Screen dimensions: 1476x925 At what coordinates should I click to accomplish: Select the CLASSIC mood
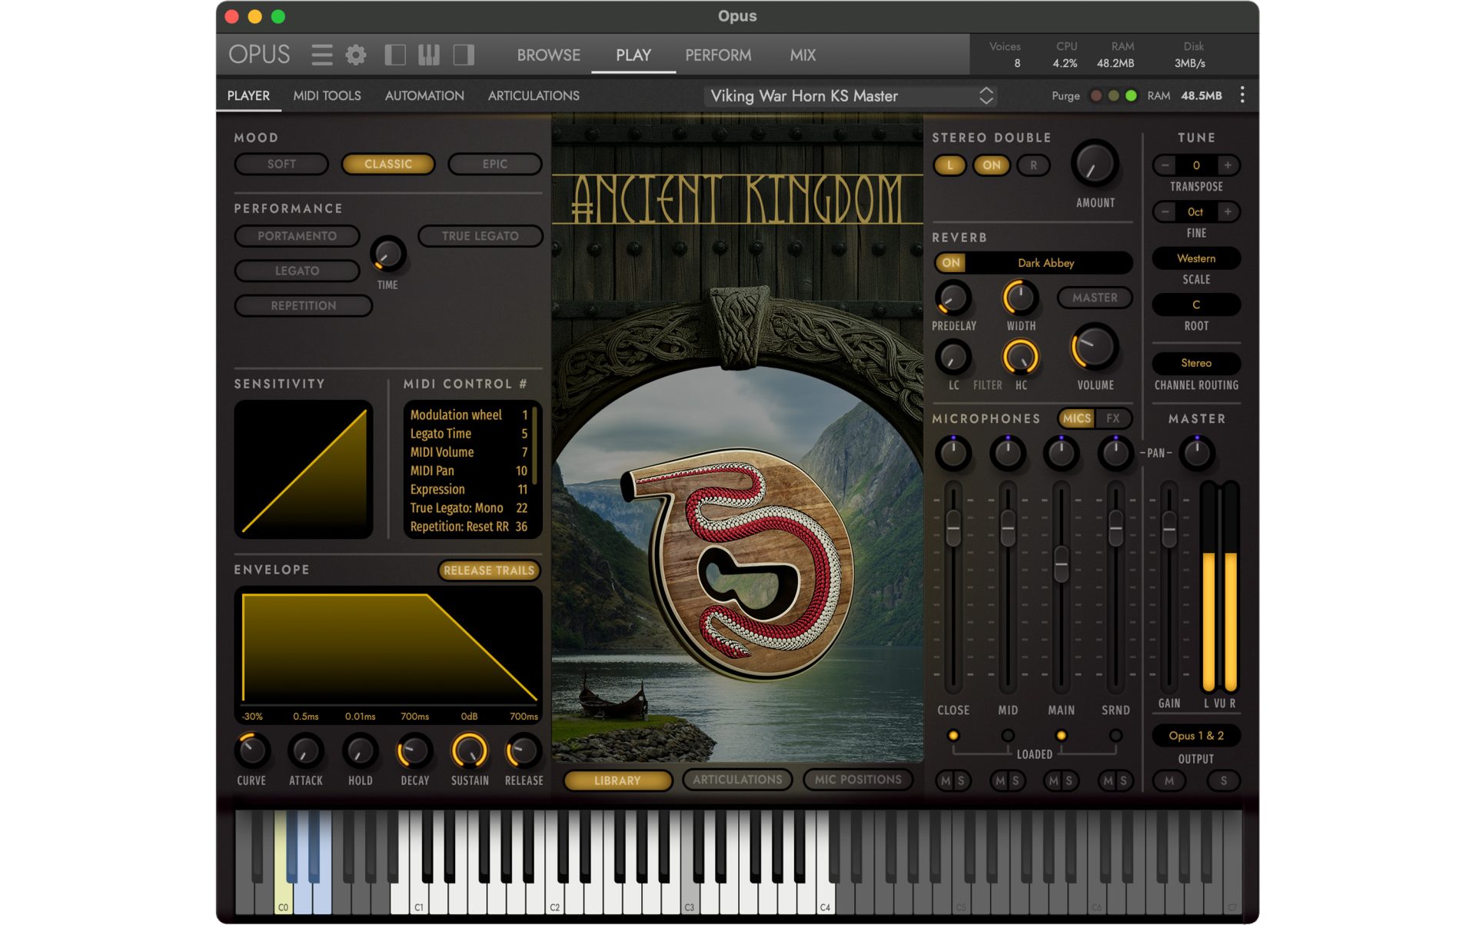point(388,165)
